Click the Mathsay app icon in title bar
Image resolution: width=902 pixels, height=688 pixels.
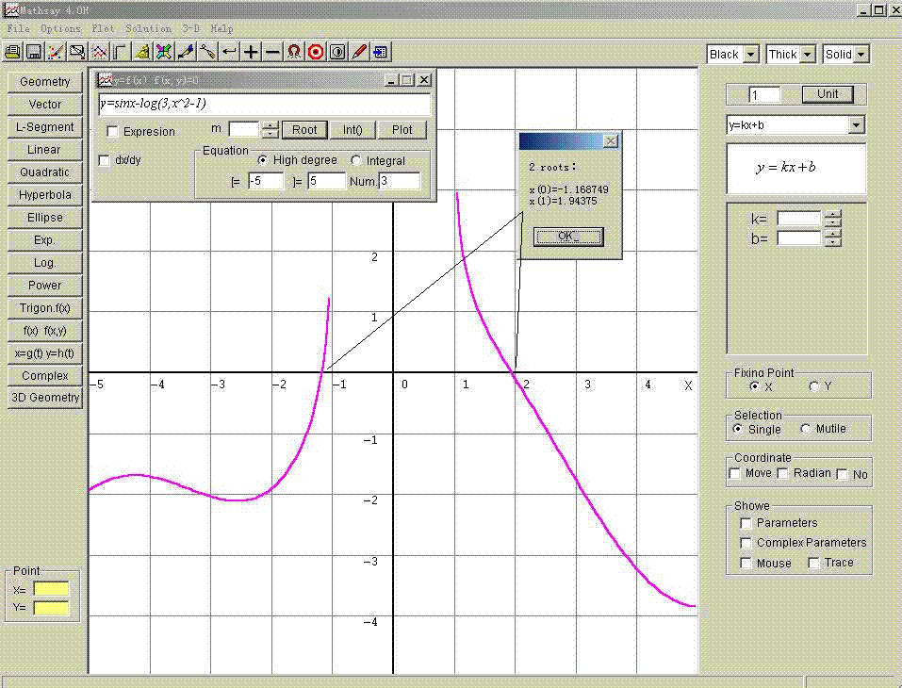11,9
